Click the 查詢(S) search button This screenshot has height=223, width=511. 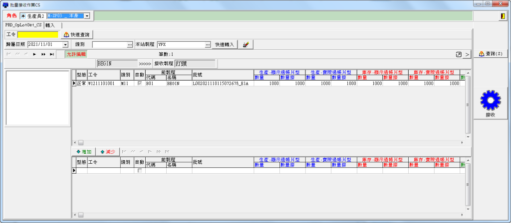point(491,54)
